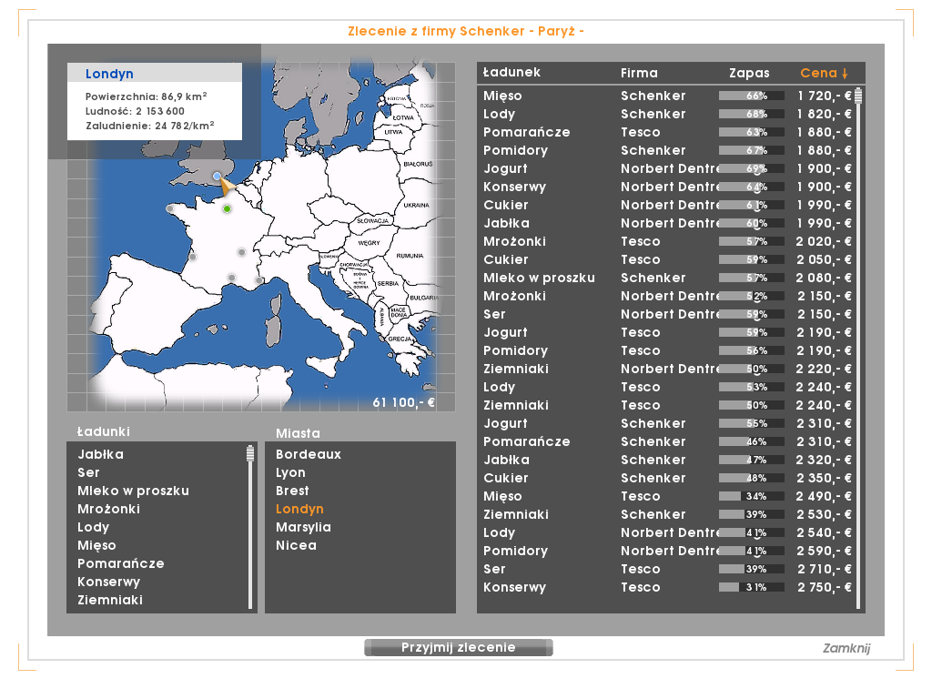The height and width of the screenshot is (699, 932).
Task: Choose Konserwy in the Ładunki list
Action: click(x=109, y=582)
